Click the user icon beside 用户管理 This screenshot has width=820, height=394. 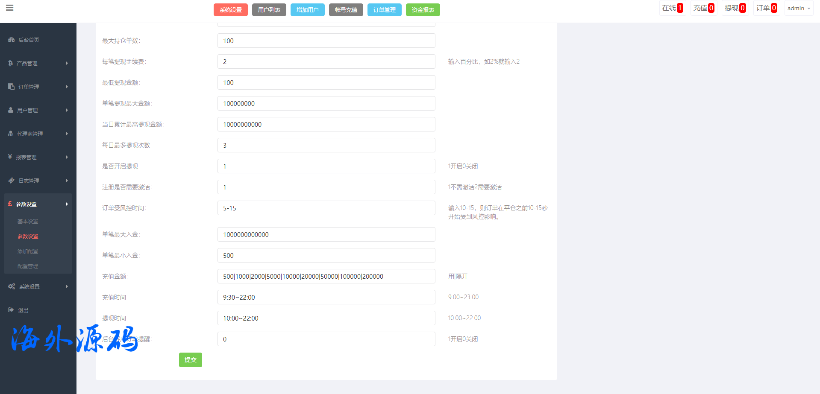click(x=11, y=110)
